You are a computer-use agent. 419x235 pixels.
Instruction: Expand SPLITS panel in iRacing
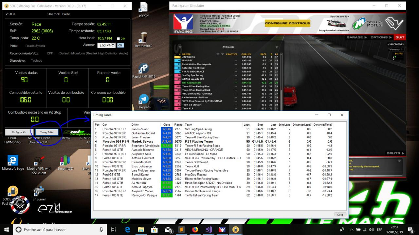click(395, 153)
